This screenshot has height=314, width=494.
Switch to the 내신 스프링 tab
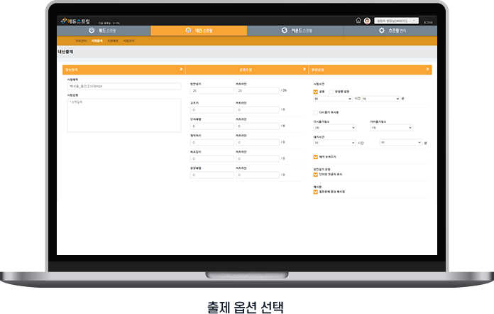pyautogui.click(x=199, y=31)
